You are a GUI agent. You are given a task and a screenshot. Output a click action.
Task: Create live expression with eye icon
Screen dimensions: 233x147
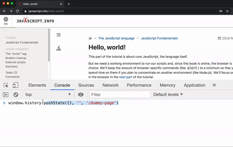pos(81,94)
